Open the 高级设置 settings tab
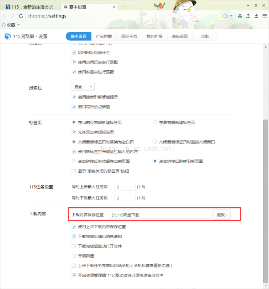 (180, 36)
